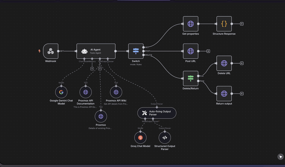Viewport: 285px width, 167px height.
Task: Select the Proxmox tool node
Action: [101, 116]
